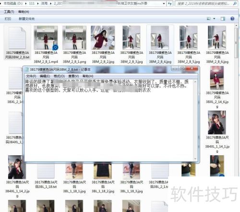Click the Notepad scrollbar down arrow

click(x=195, y=159)
